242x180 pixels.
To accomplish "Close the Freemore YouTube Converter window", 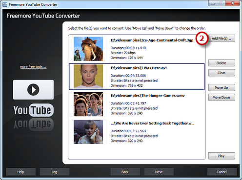I will (x=233, y=3).
